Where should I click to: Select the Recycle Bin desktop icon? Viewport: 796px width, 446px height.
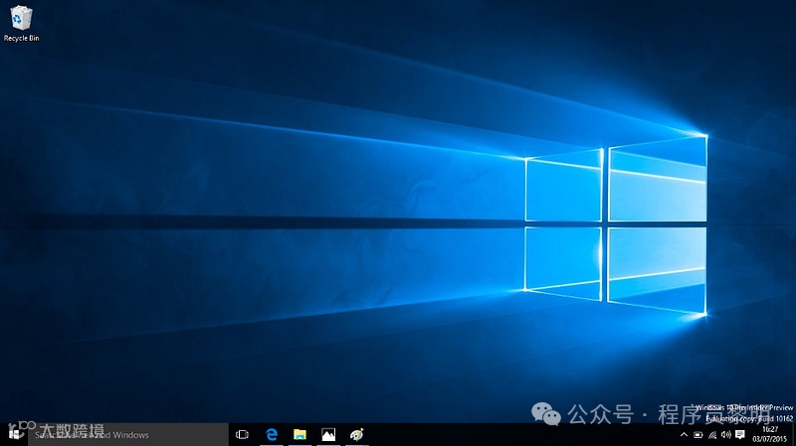21,23
